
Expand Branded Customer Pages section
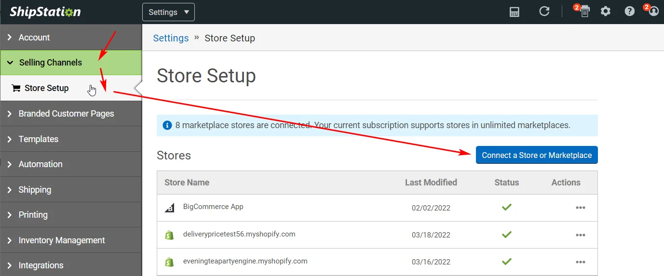click(71, 114)
